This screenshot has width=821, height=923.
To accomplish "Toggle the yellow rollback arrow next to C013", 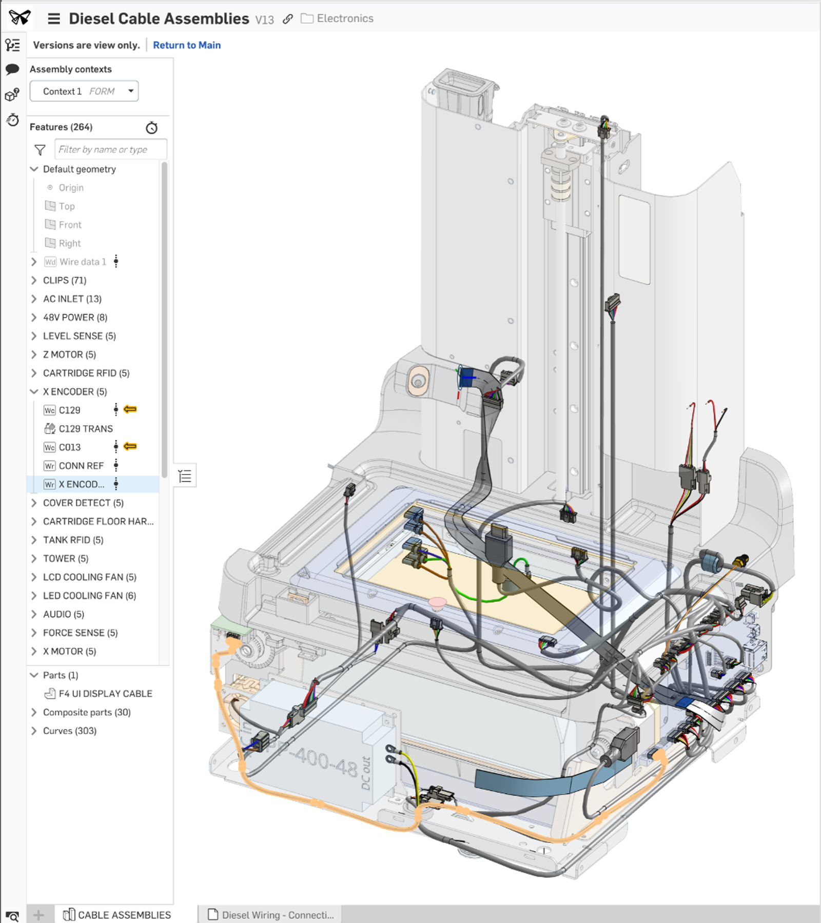I will [x=131, y=447].
